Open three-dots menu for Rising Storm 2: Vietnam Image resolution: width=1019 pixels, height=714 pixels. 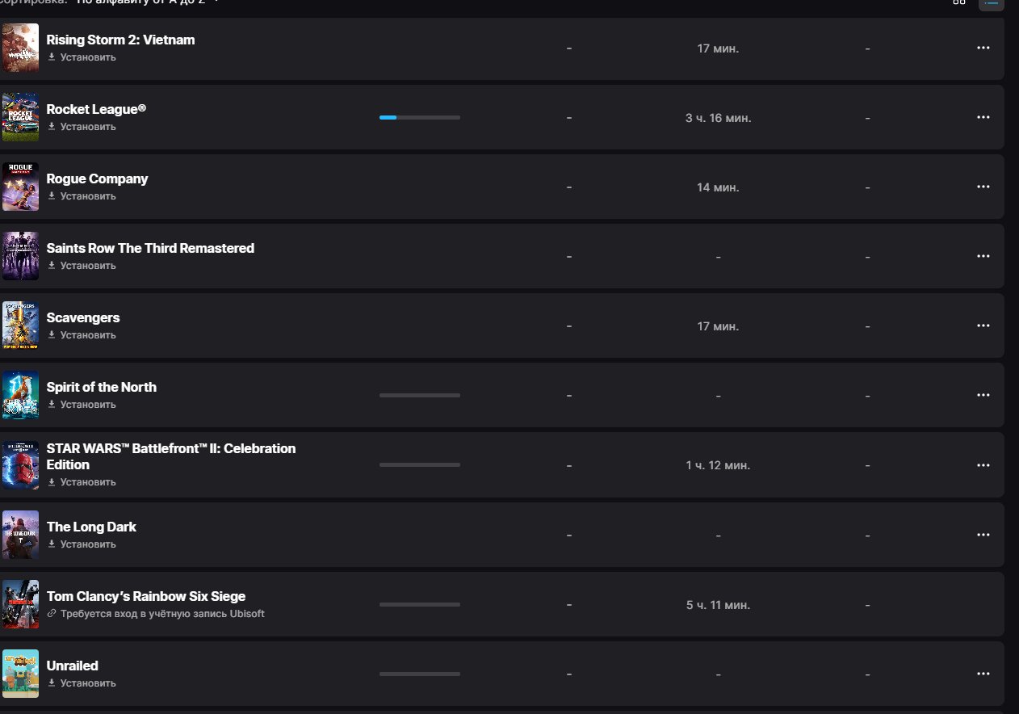pos(983,48)
